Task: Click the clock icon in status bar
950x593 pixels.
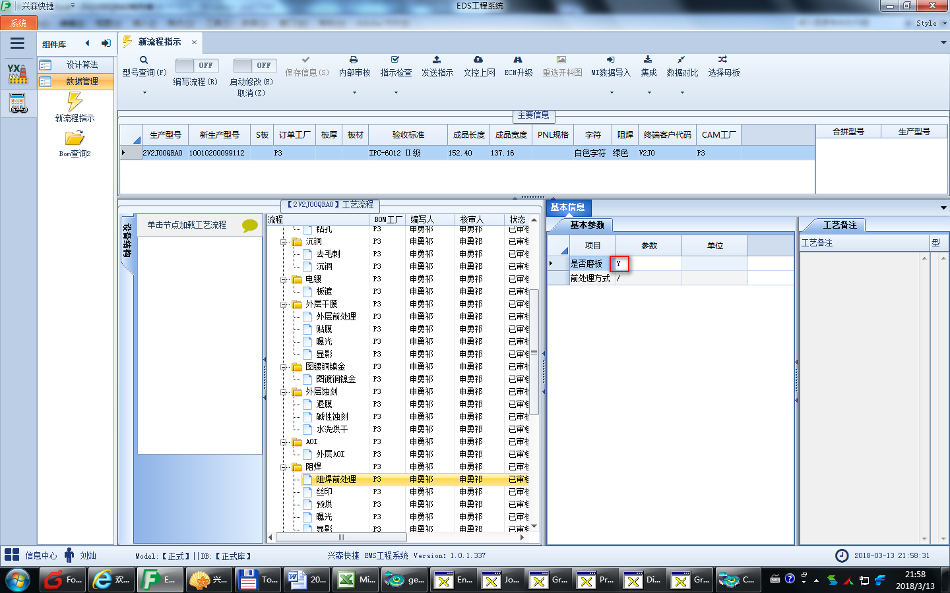Action: 842,555
